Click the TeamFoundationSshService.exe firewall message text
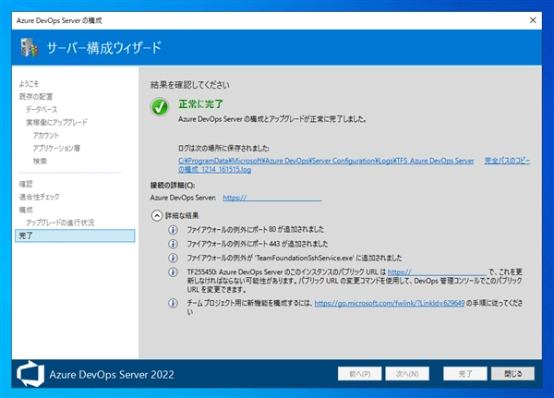 pyautogui.click(x=295, y=258)
